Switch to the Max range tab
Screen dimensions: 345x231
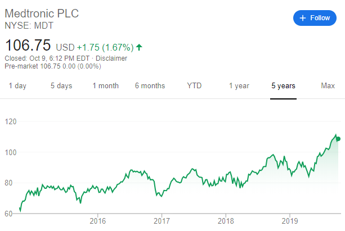pyautogui.click(x=328, y=85)
